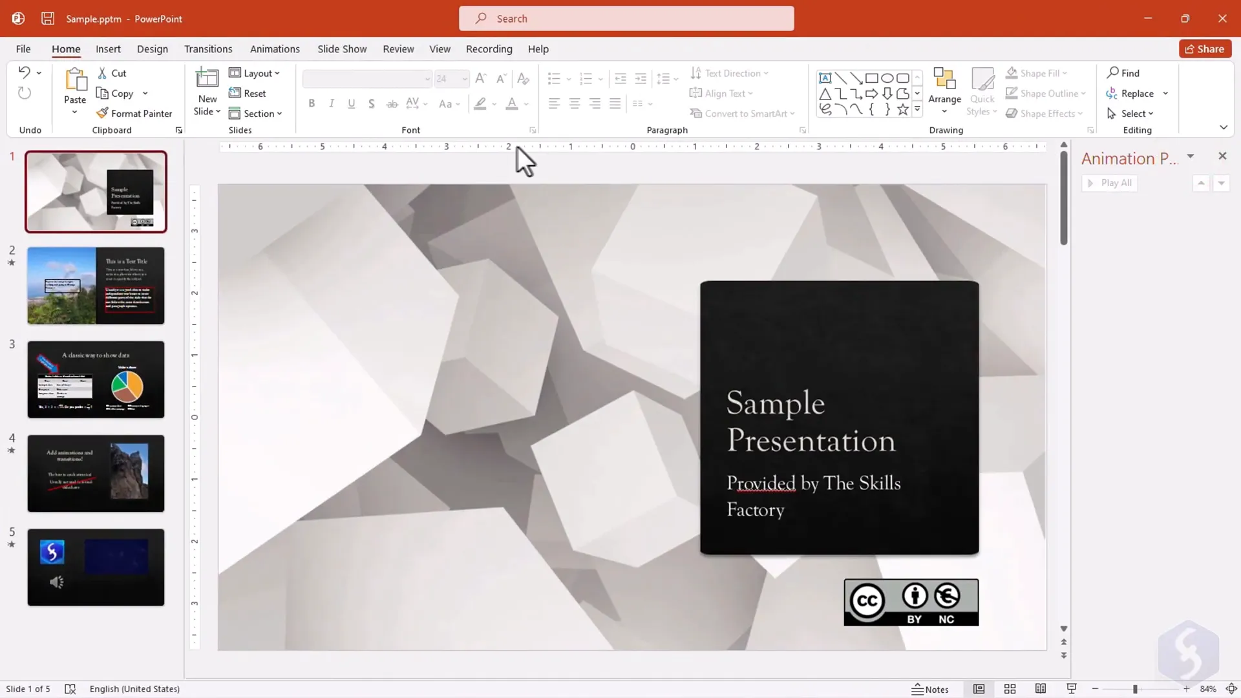Image resolution: width=1241 pixels, height=698 pixels.
Task: Switch to Normal view icon
Action: 979,689
